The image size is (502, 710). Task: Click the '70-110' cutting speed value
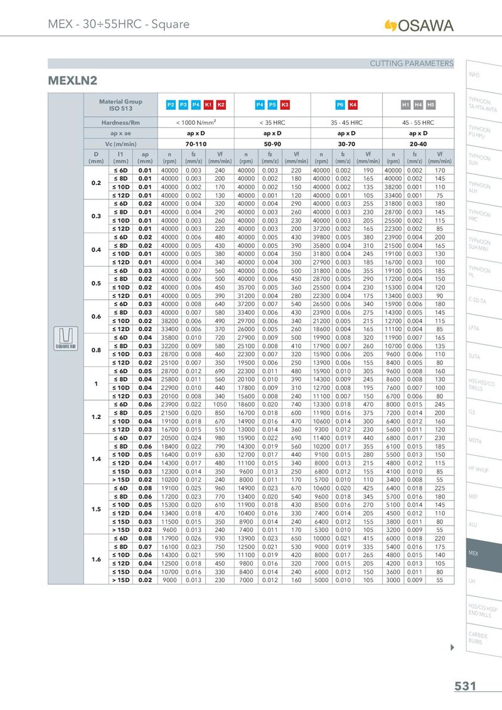(196, 144)
